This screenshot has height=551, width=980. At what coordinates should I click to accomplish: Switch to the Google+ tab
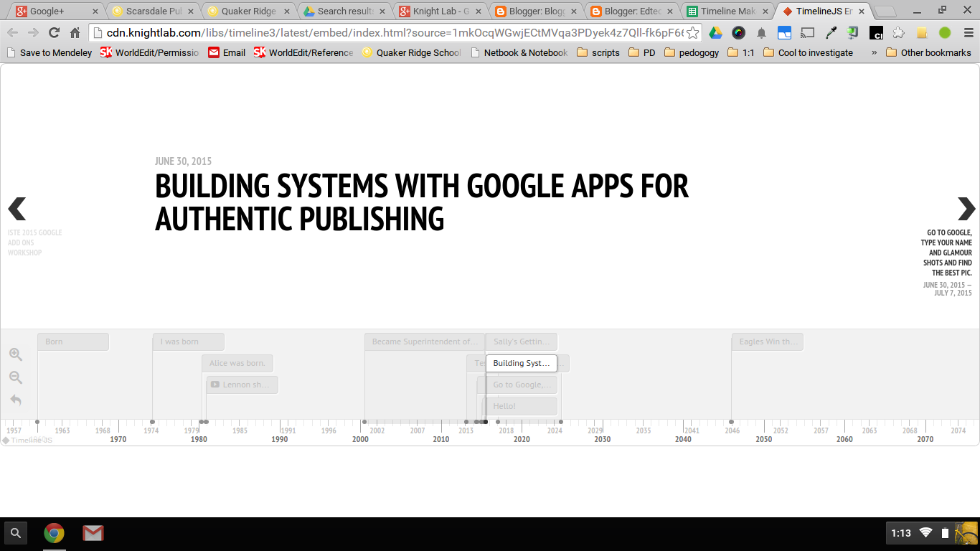[x=56, y=11]
